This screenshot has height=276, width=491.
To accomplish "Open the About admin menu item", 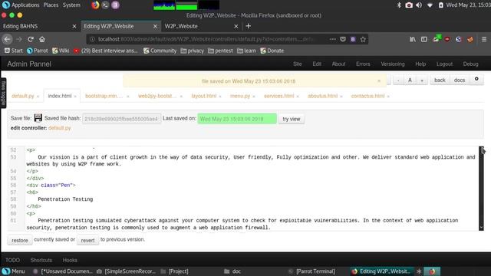I will tap(338, 64).
